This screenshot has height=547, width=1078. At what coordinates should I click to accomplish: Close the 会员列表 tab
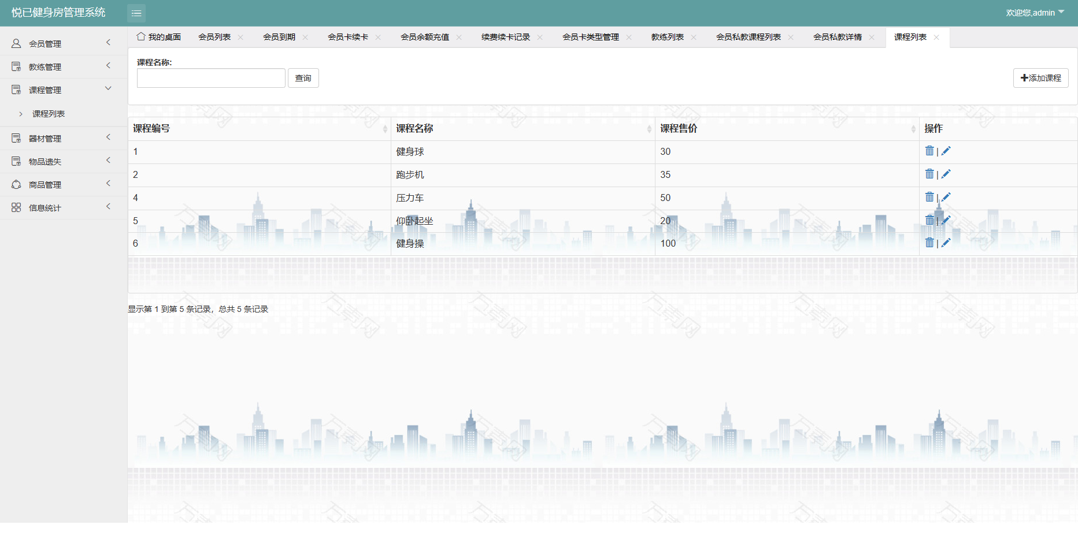coord(240,37)
